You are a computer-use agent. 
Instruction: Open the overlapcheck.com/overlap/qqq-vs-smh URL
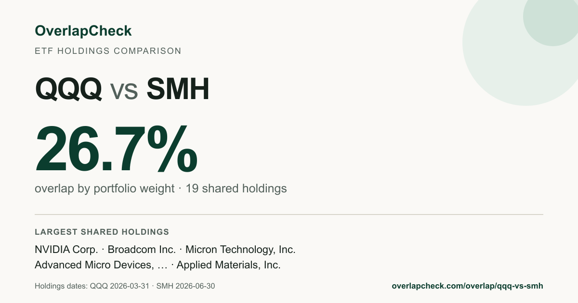(x=467, y=286)
